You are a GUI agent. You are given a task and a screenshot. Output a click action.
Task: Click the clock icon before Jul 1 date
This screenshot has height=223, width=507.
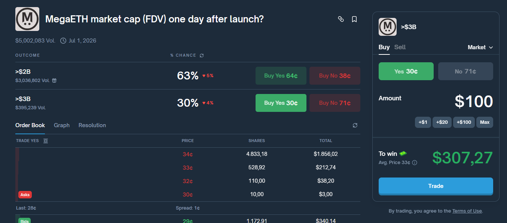click(x=63, y=40)
